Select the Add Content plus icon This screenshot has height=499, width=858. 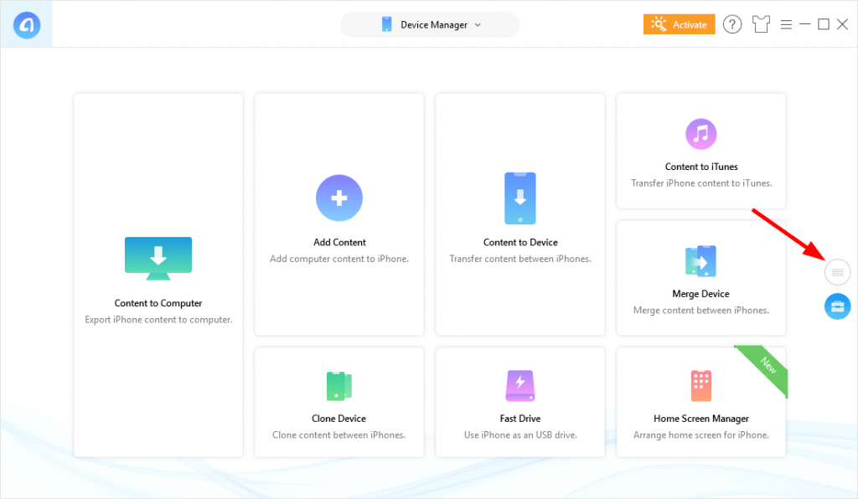(339, 198)
